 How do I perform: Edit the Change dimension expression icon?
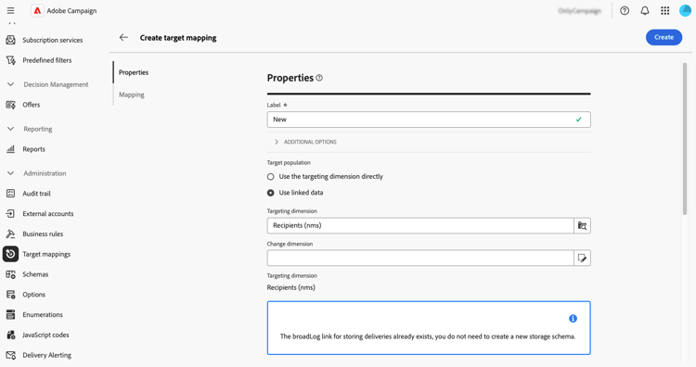click(583, 258)
